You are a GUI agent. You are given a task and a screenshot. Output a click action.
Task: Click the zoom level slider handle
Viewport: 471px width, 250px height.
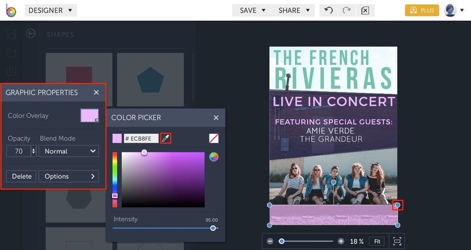click(281, 241)
